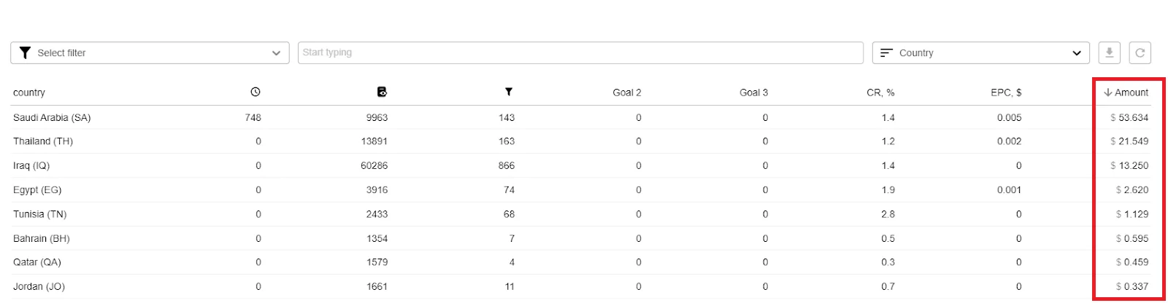Sort by the funnel column header icon
1168x303 pixels.
point(509,92)
